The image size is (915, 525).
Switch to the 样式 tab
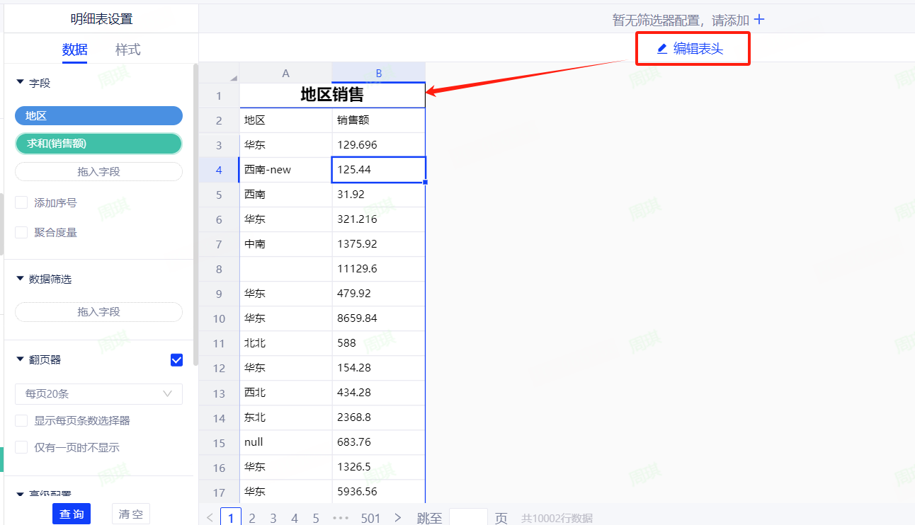point(128,50)
